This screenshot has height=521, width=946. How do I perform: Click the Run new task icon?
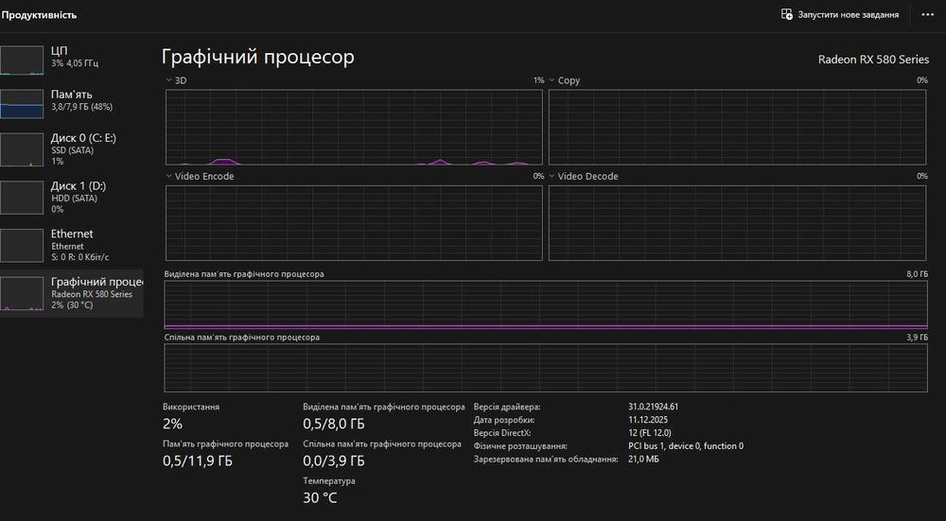click(x=787, y=14)
